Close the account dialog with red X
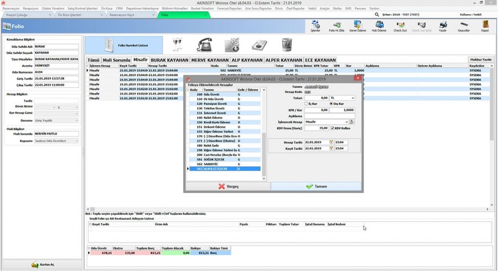The width and height of the screenshot is (499, 271). click(358, 78)
